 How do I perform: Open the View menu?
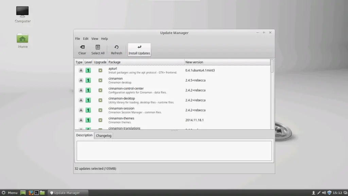(x=94, y=39)
